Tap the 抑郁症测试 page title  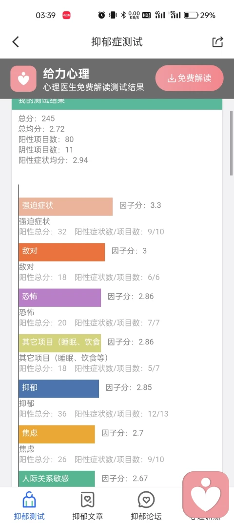coord(117,42)
